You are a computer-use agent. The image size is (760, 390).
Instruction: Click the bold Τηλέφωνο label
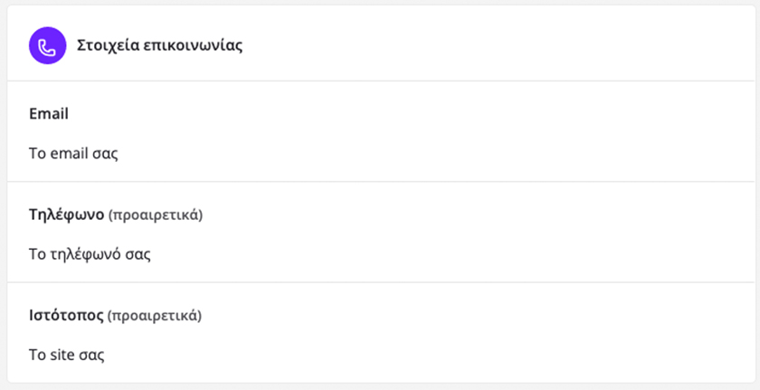[x=67, y=215]
